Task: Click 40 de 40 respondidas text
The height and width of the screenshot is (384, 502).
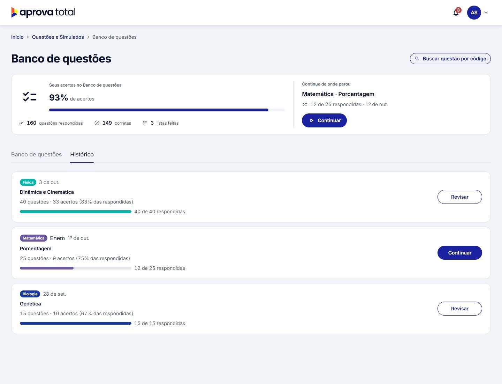Action: pyautogui.click(x=160, y=212)
